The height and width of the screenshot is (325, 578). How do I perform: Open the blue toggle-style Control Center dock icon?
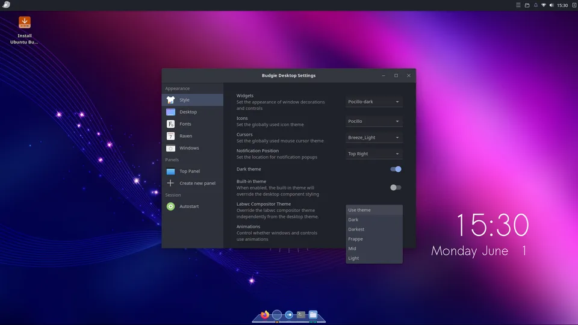289,315
